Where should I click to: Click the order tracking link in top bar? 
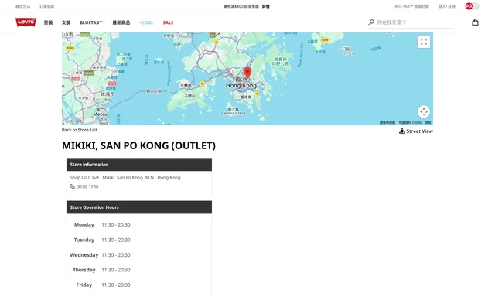click(46, 6)
